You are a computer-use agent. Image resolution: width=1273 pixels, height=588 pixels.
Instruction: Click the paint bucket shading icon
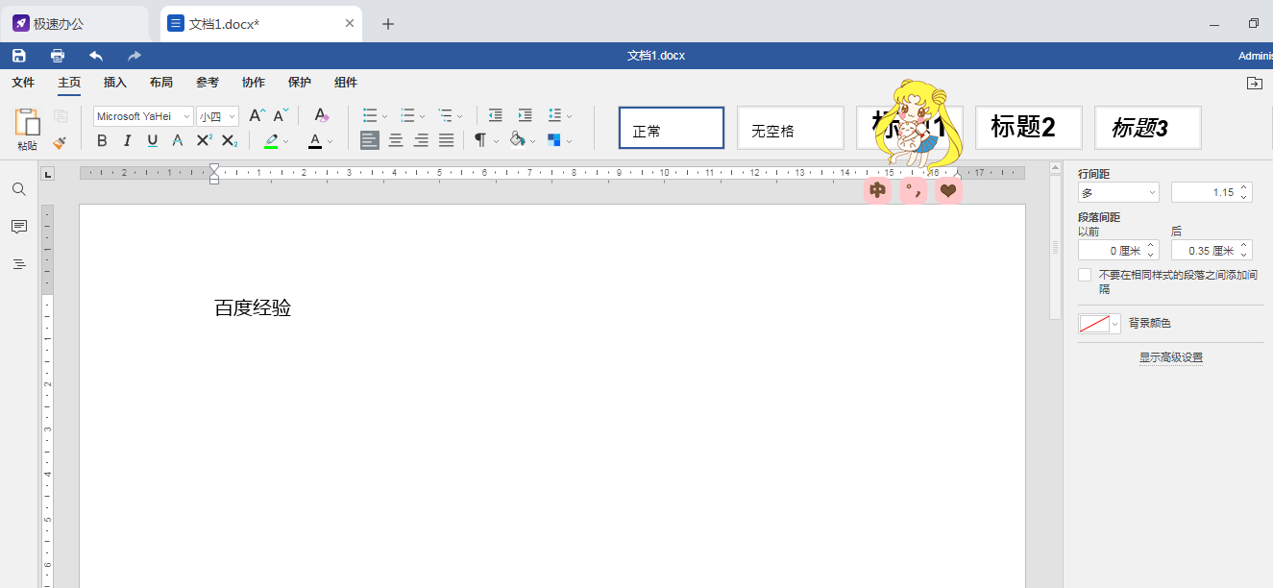(517, 141)
